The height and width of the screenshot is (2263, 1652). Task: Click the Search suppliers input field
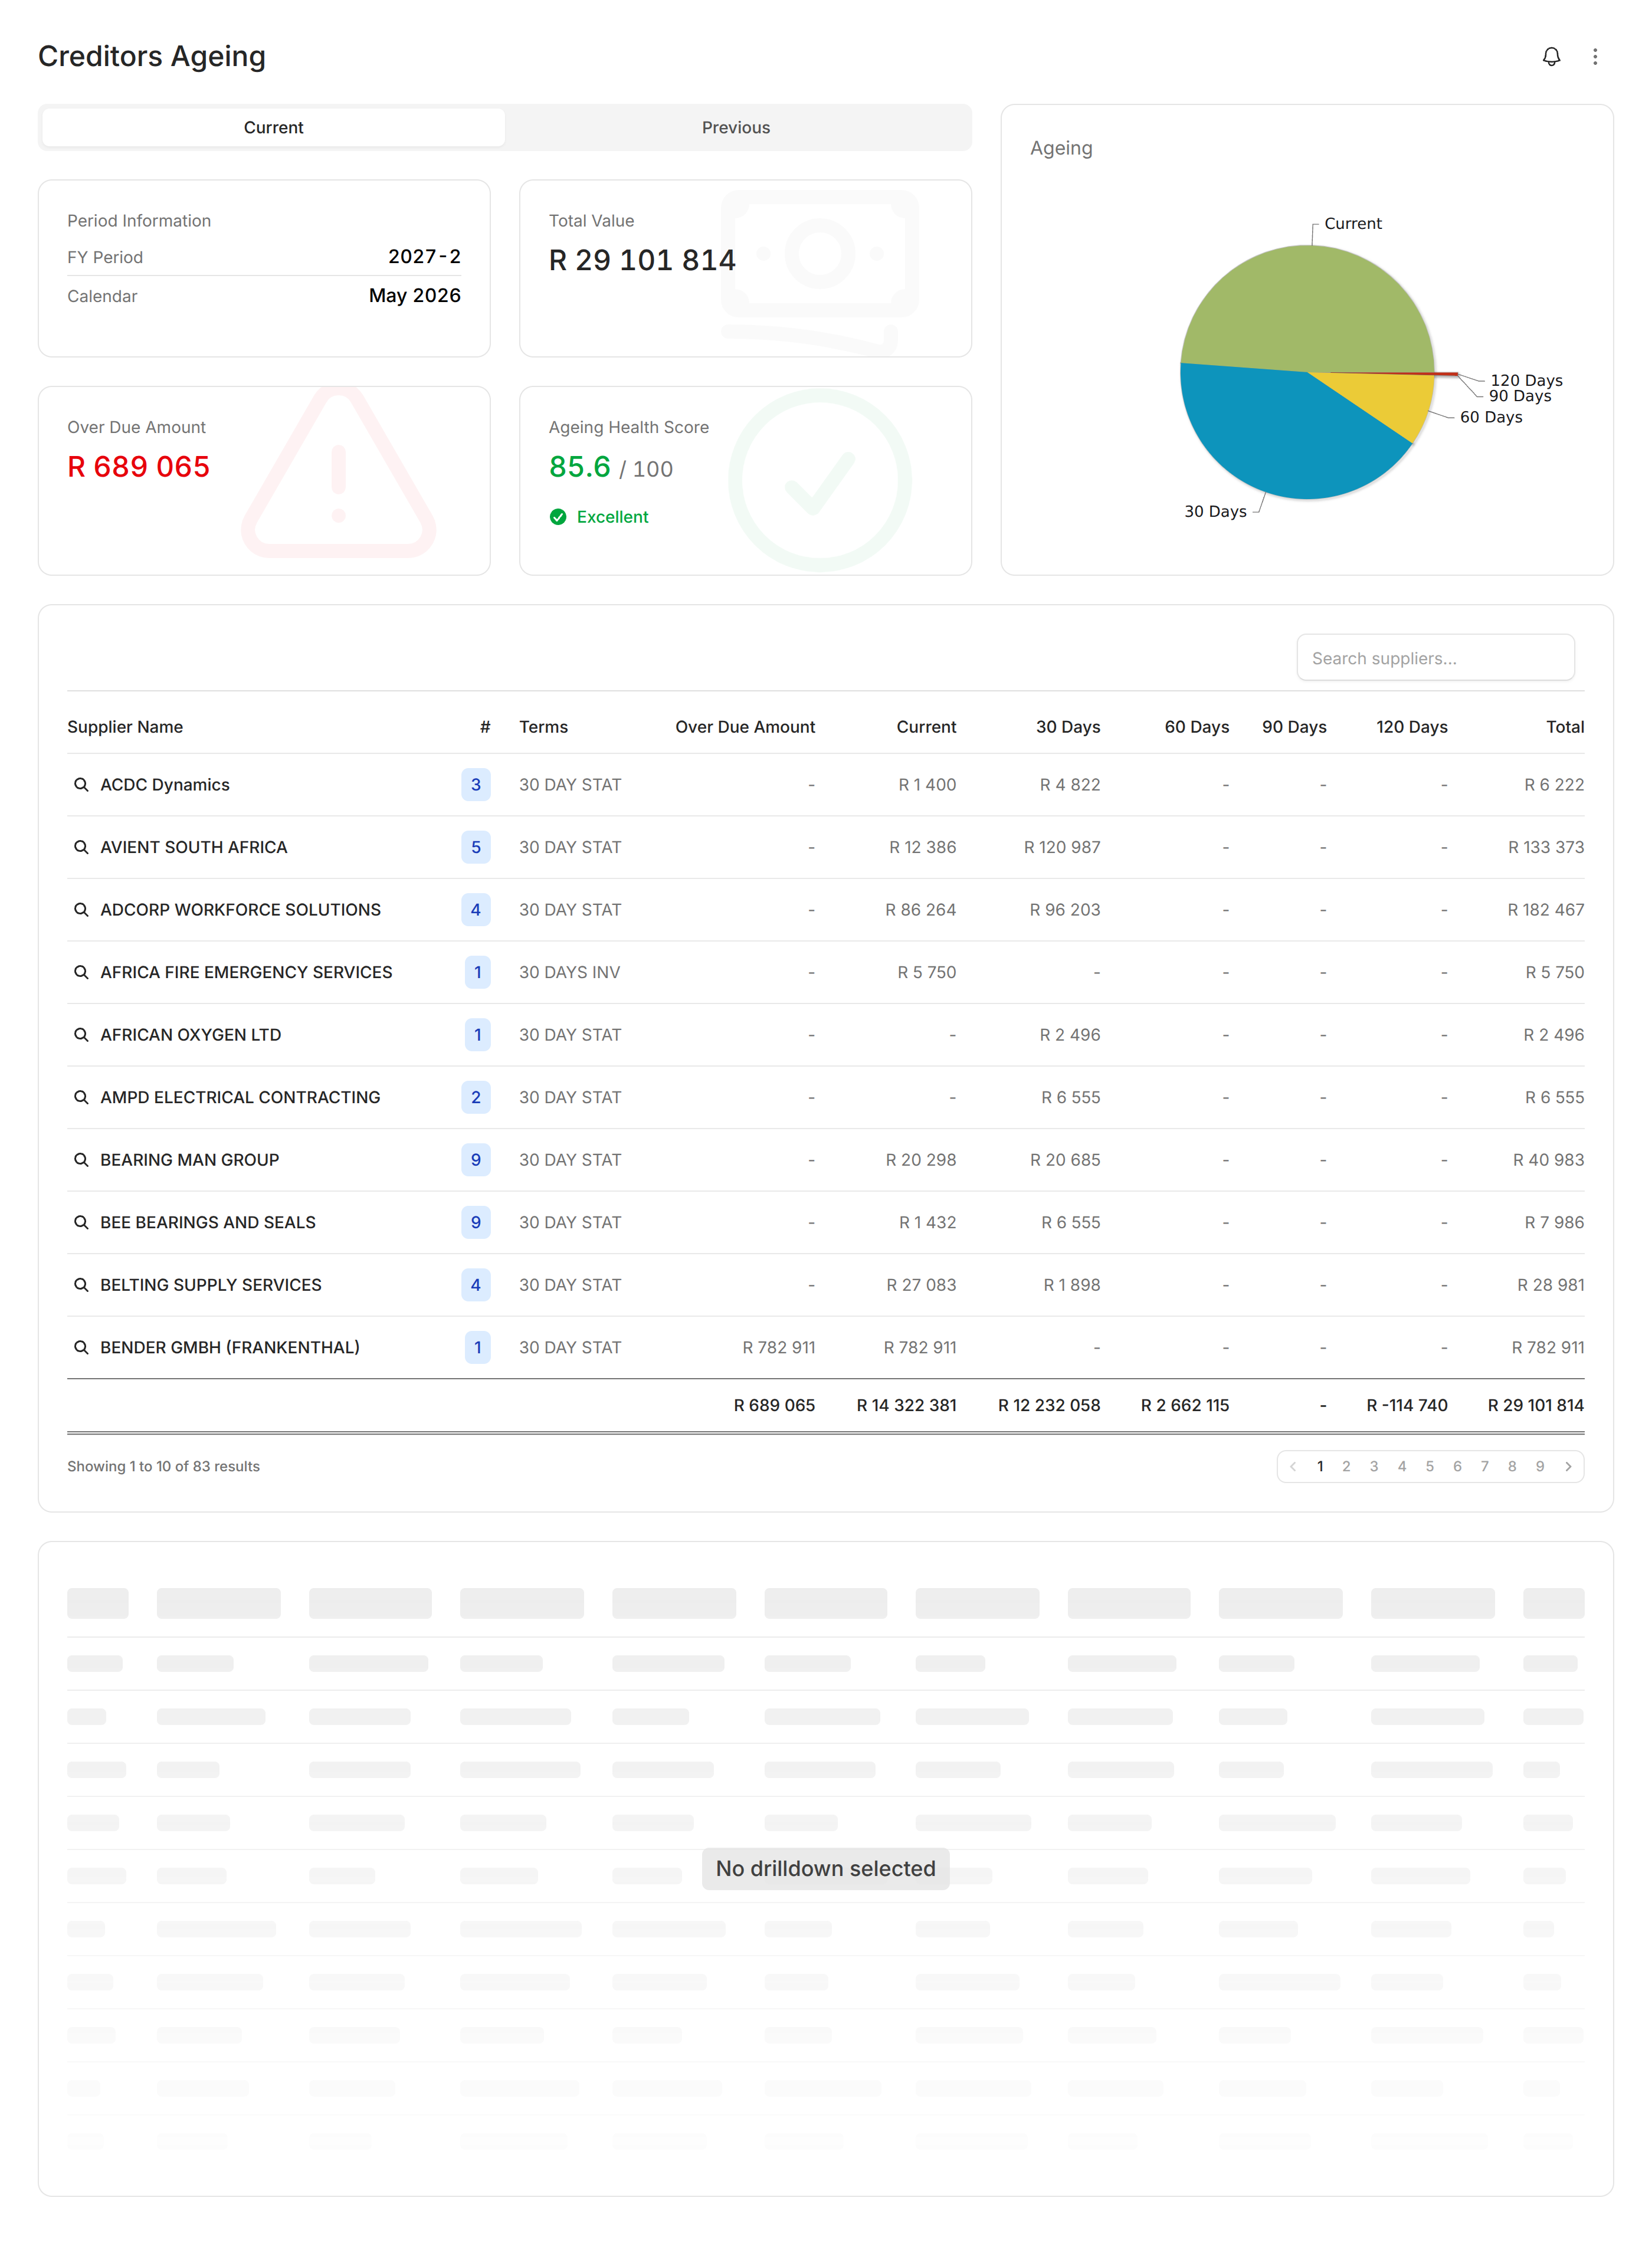click(1435, 658)
